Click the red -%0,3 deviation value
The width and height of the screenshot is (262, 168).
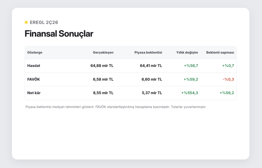(228, 79)
